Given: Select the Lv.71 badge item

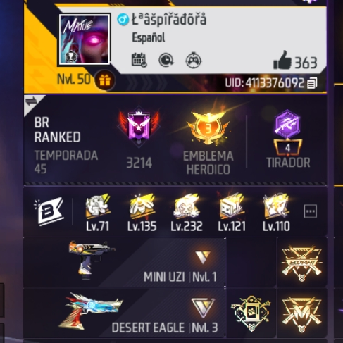Looking at the screenshot, I should 97,213.
